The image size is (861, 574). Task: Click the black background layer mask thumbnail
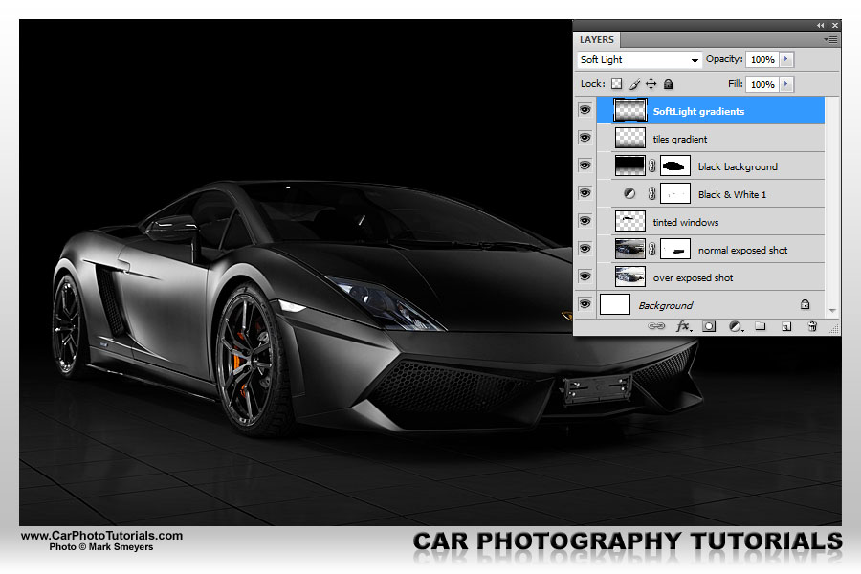click(674, 166)
